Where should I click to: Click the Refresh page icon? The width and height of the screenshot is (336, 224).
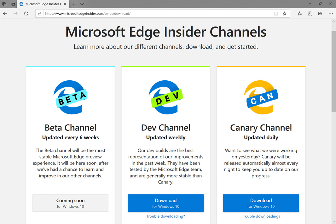tap(26, 14)
